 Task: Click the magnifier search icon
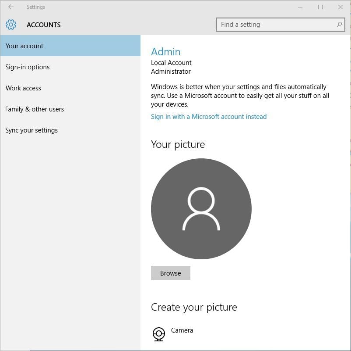pos(339,24)
